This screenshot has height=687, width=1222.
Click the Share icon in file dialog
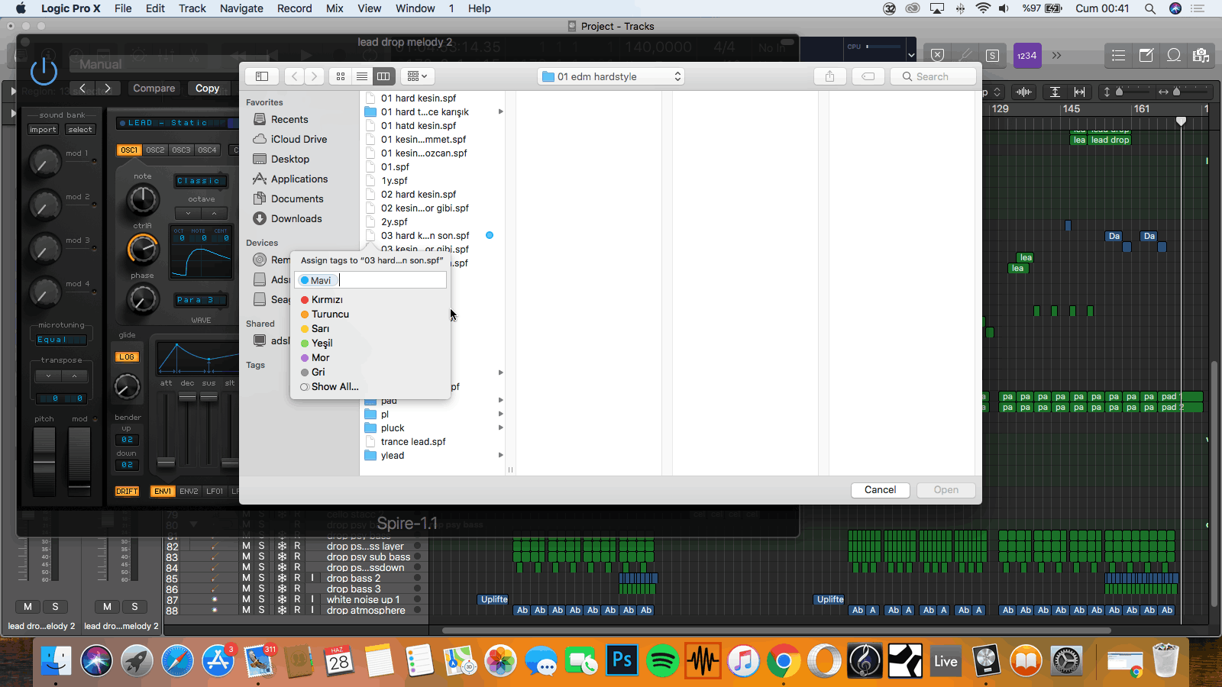coord(829,76)
